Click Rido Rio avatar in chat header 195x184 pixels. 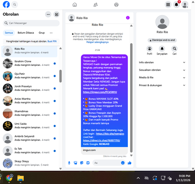71,18
